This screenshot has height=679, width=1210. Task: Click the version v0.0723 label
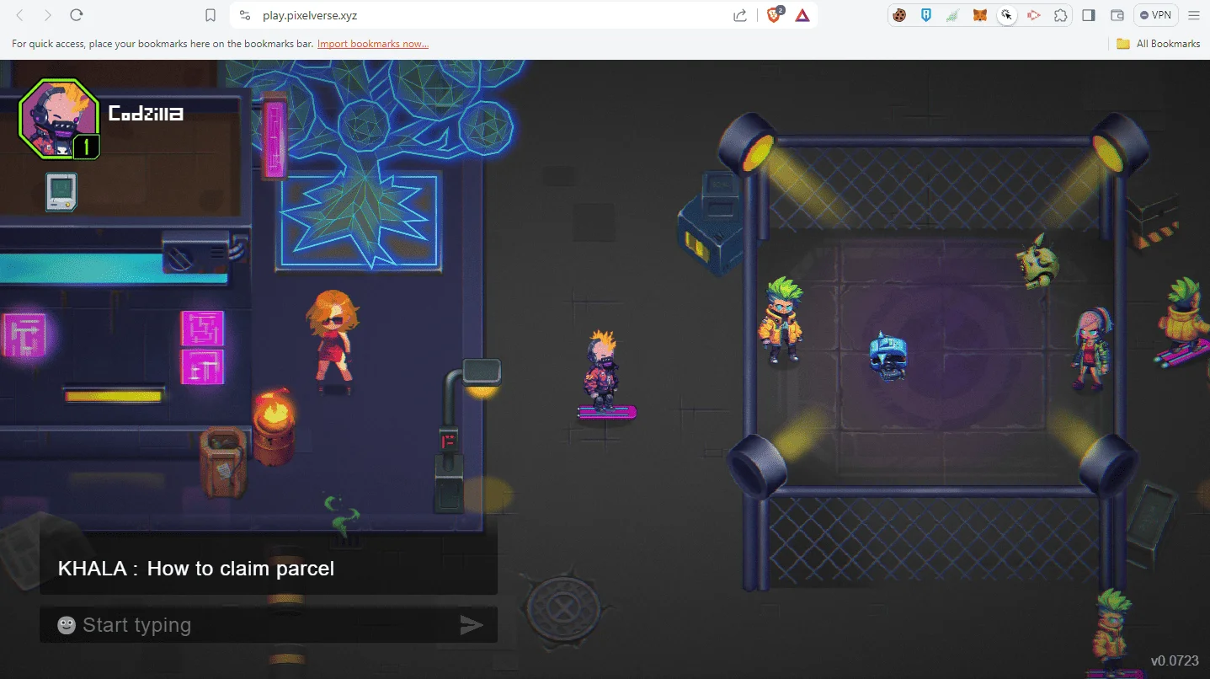1175,660
